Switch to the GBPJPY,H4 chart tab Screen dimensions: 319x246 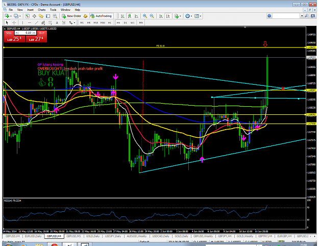[225, 236]
